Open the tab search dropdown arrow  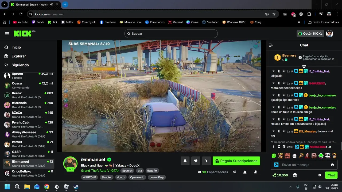click(5, 5)
